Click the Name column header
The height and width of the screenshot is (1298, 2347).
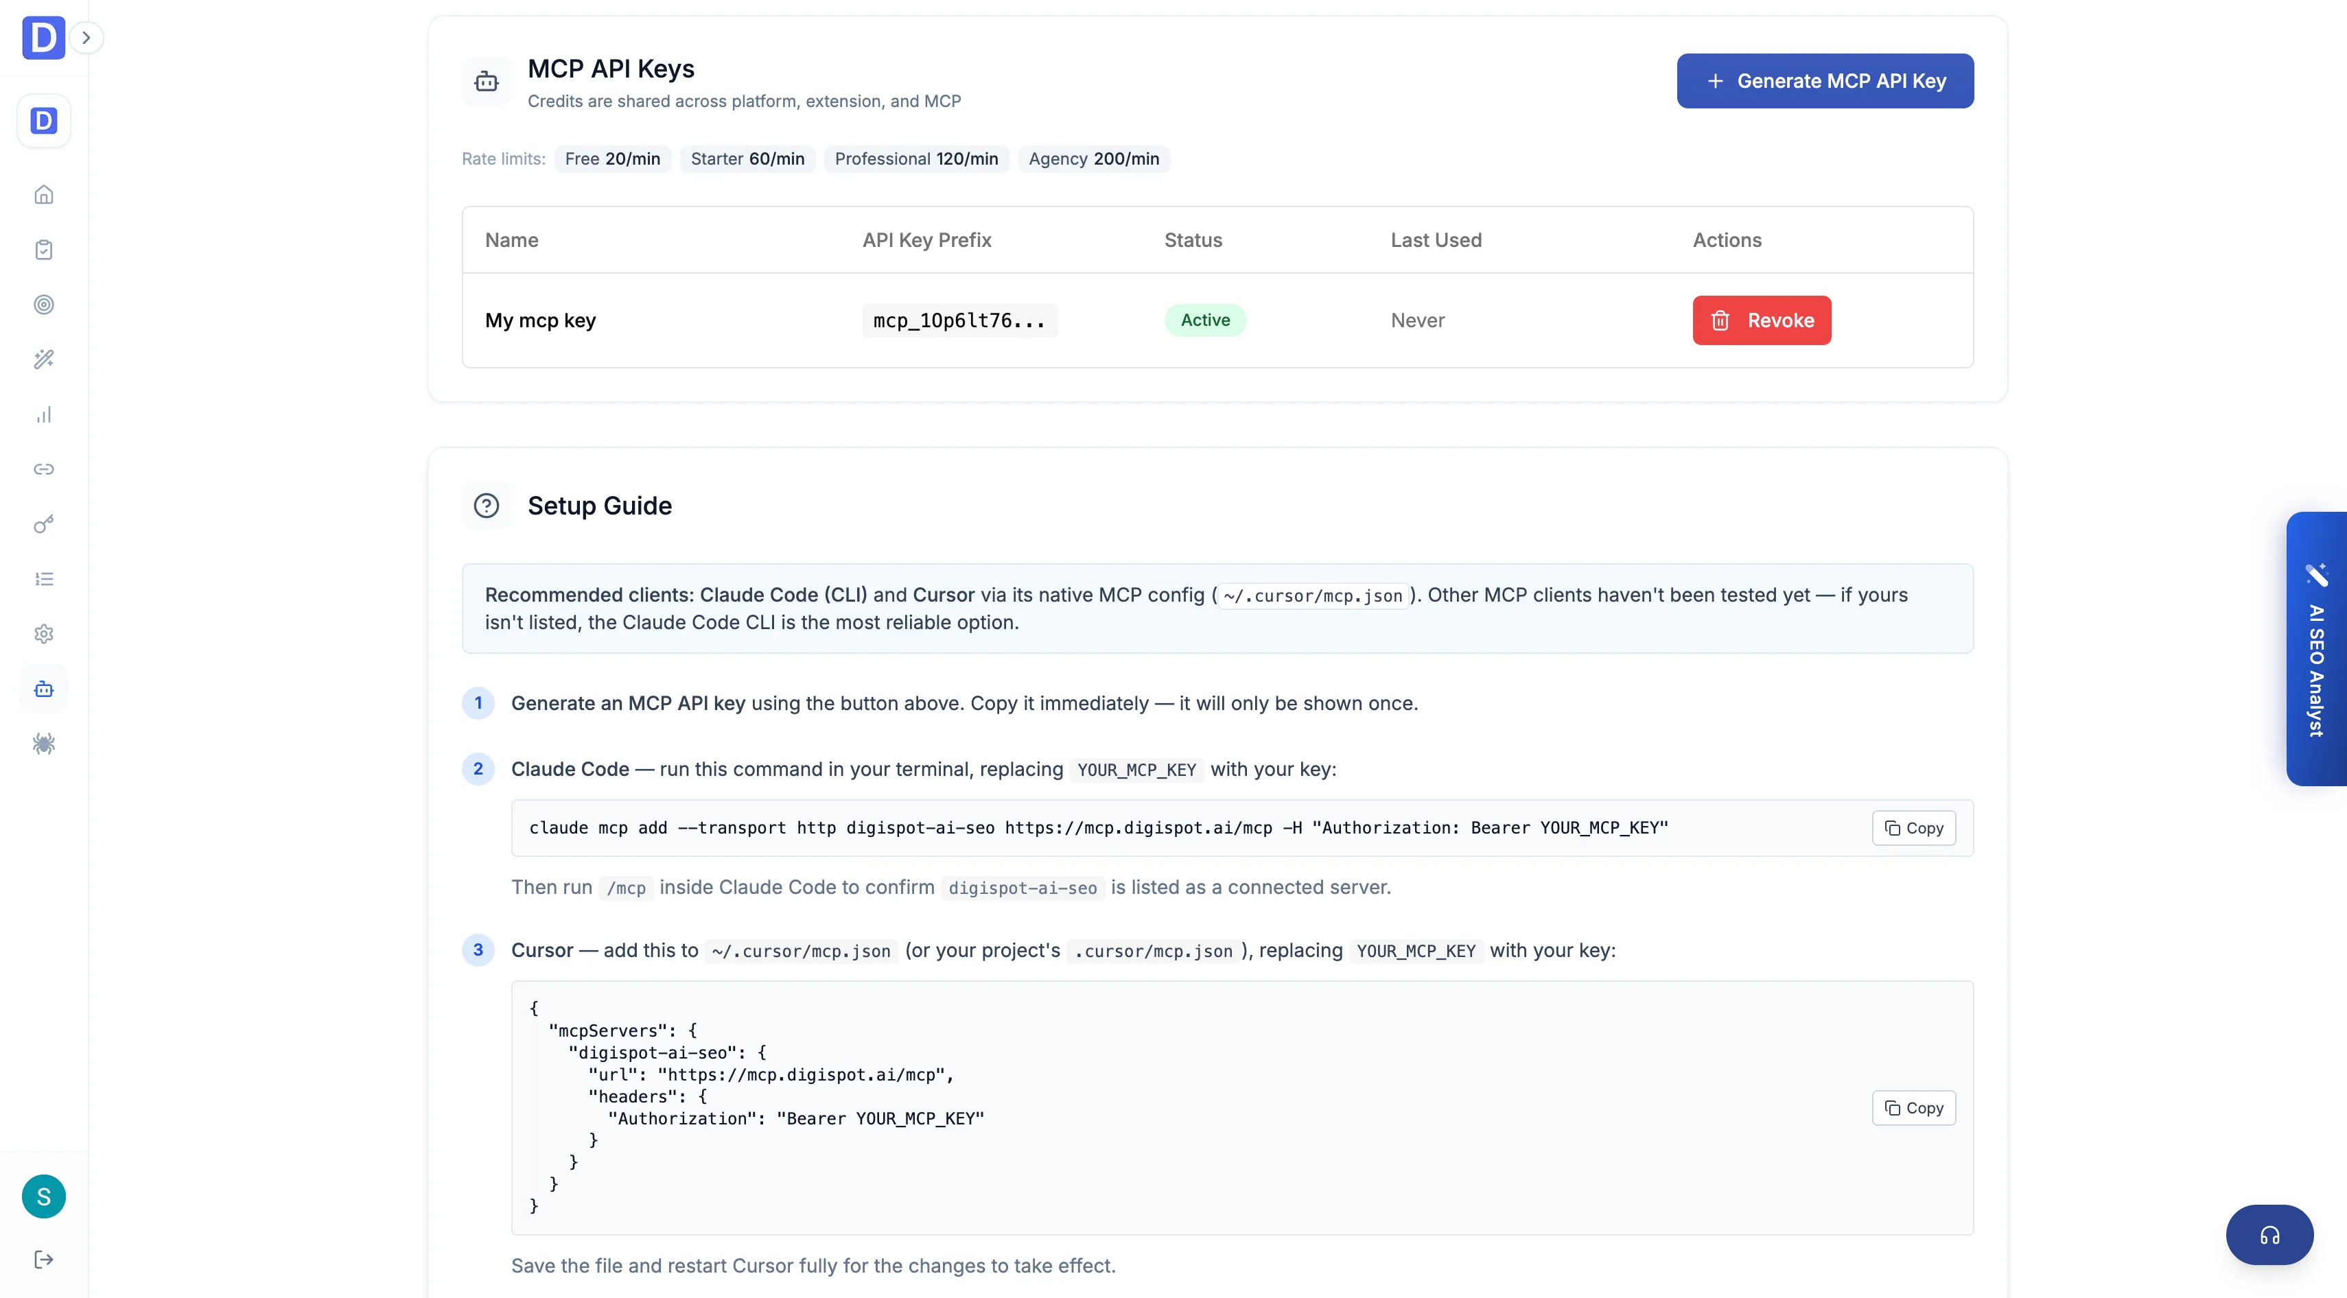tap(511, 241)
